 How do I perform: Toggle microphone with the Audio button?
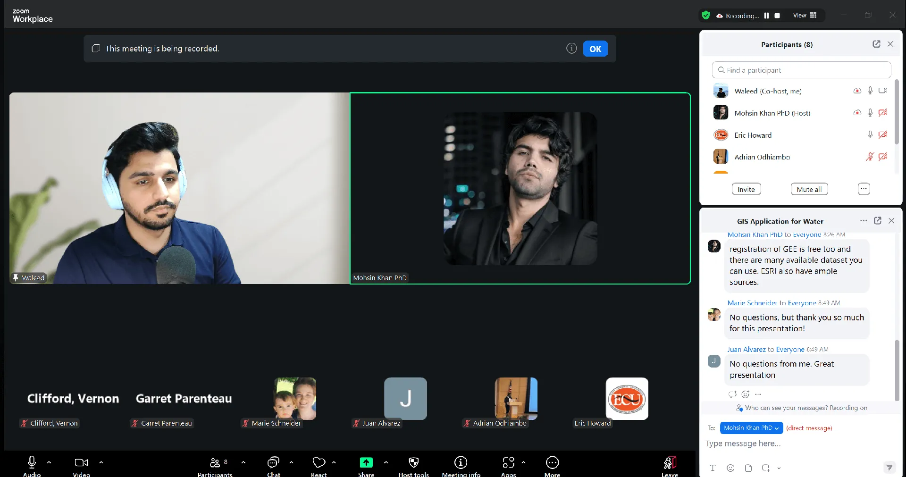click(x=32, y=463)
